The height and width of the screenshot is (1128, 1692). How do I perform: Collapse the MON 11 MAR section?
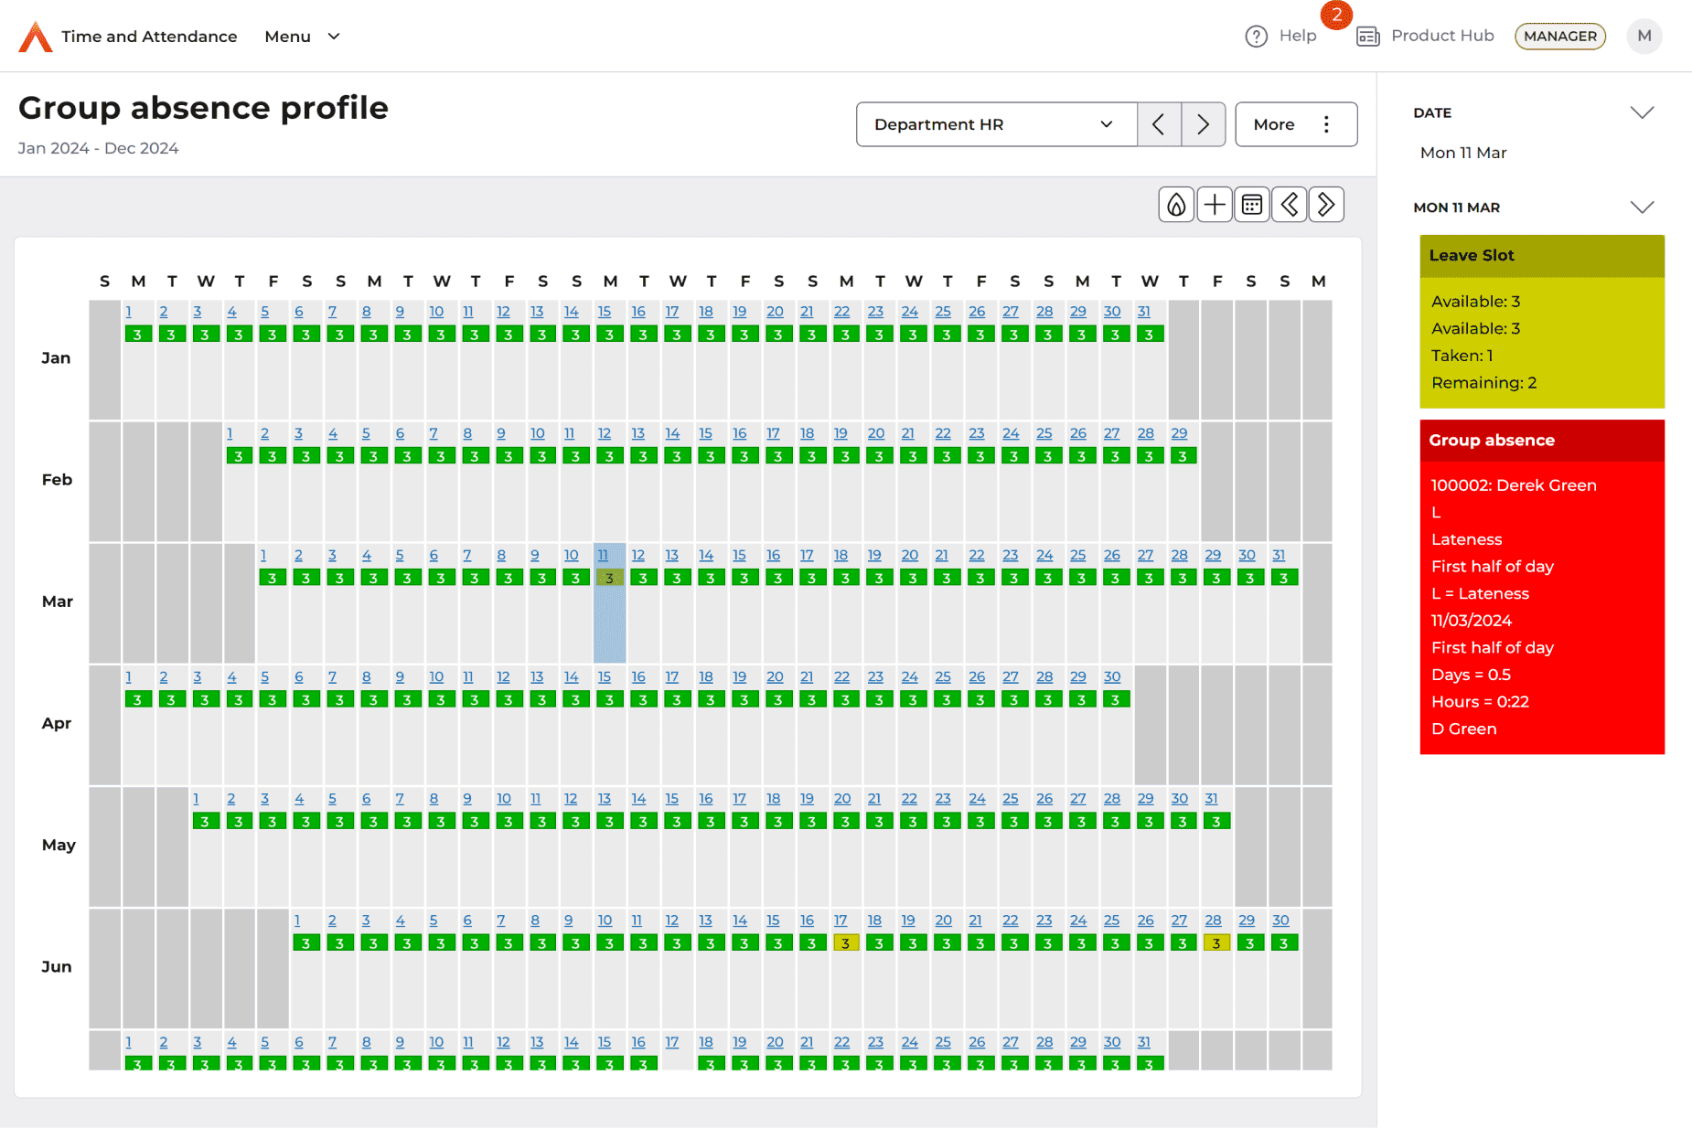(x=1642, y=208)
